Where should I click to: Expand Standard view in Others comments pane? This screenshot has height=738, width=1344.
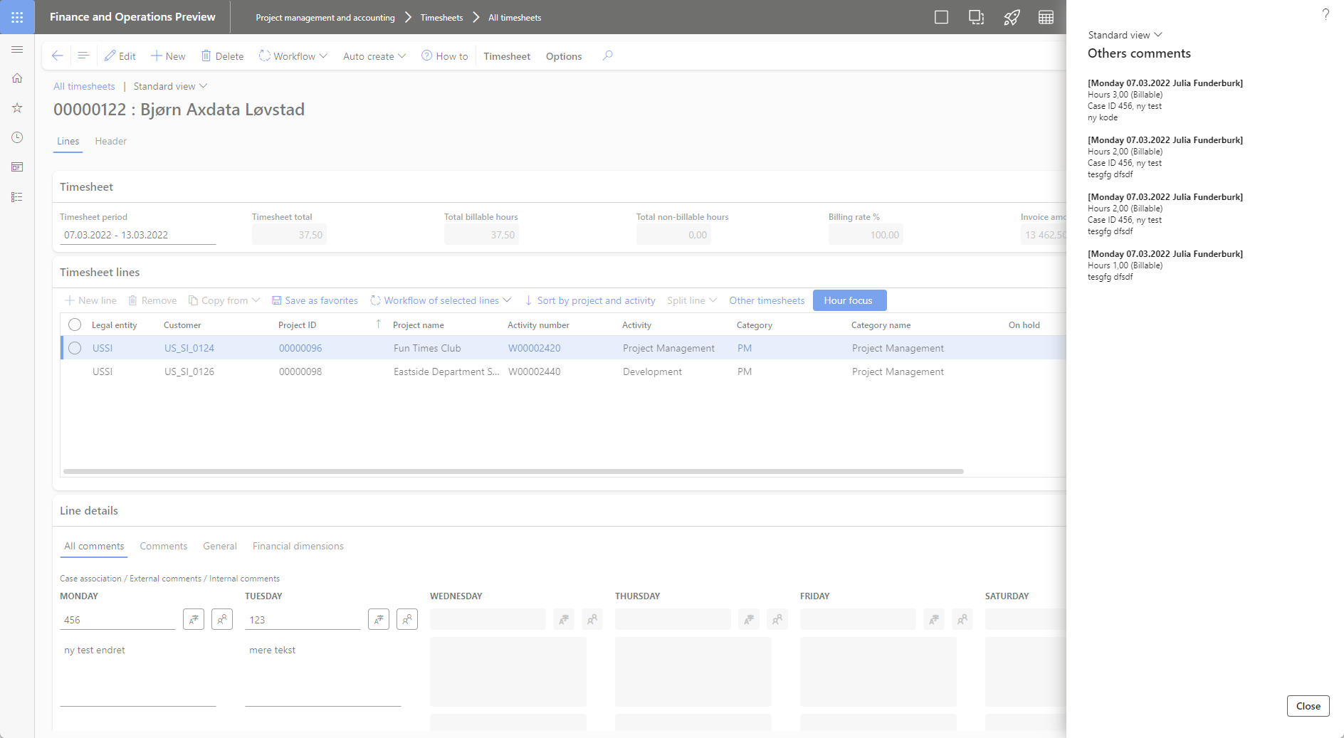pyautogui.click(x=1125, y=35)
